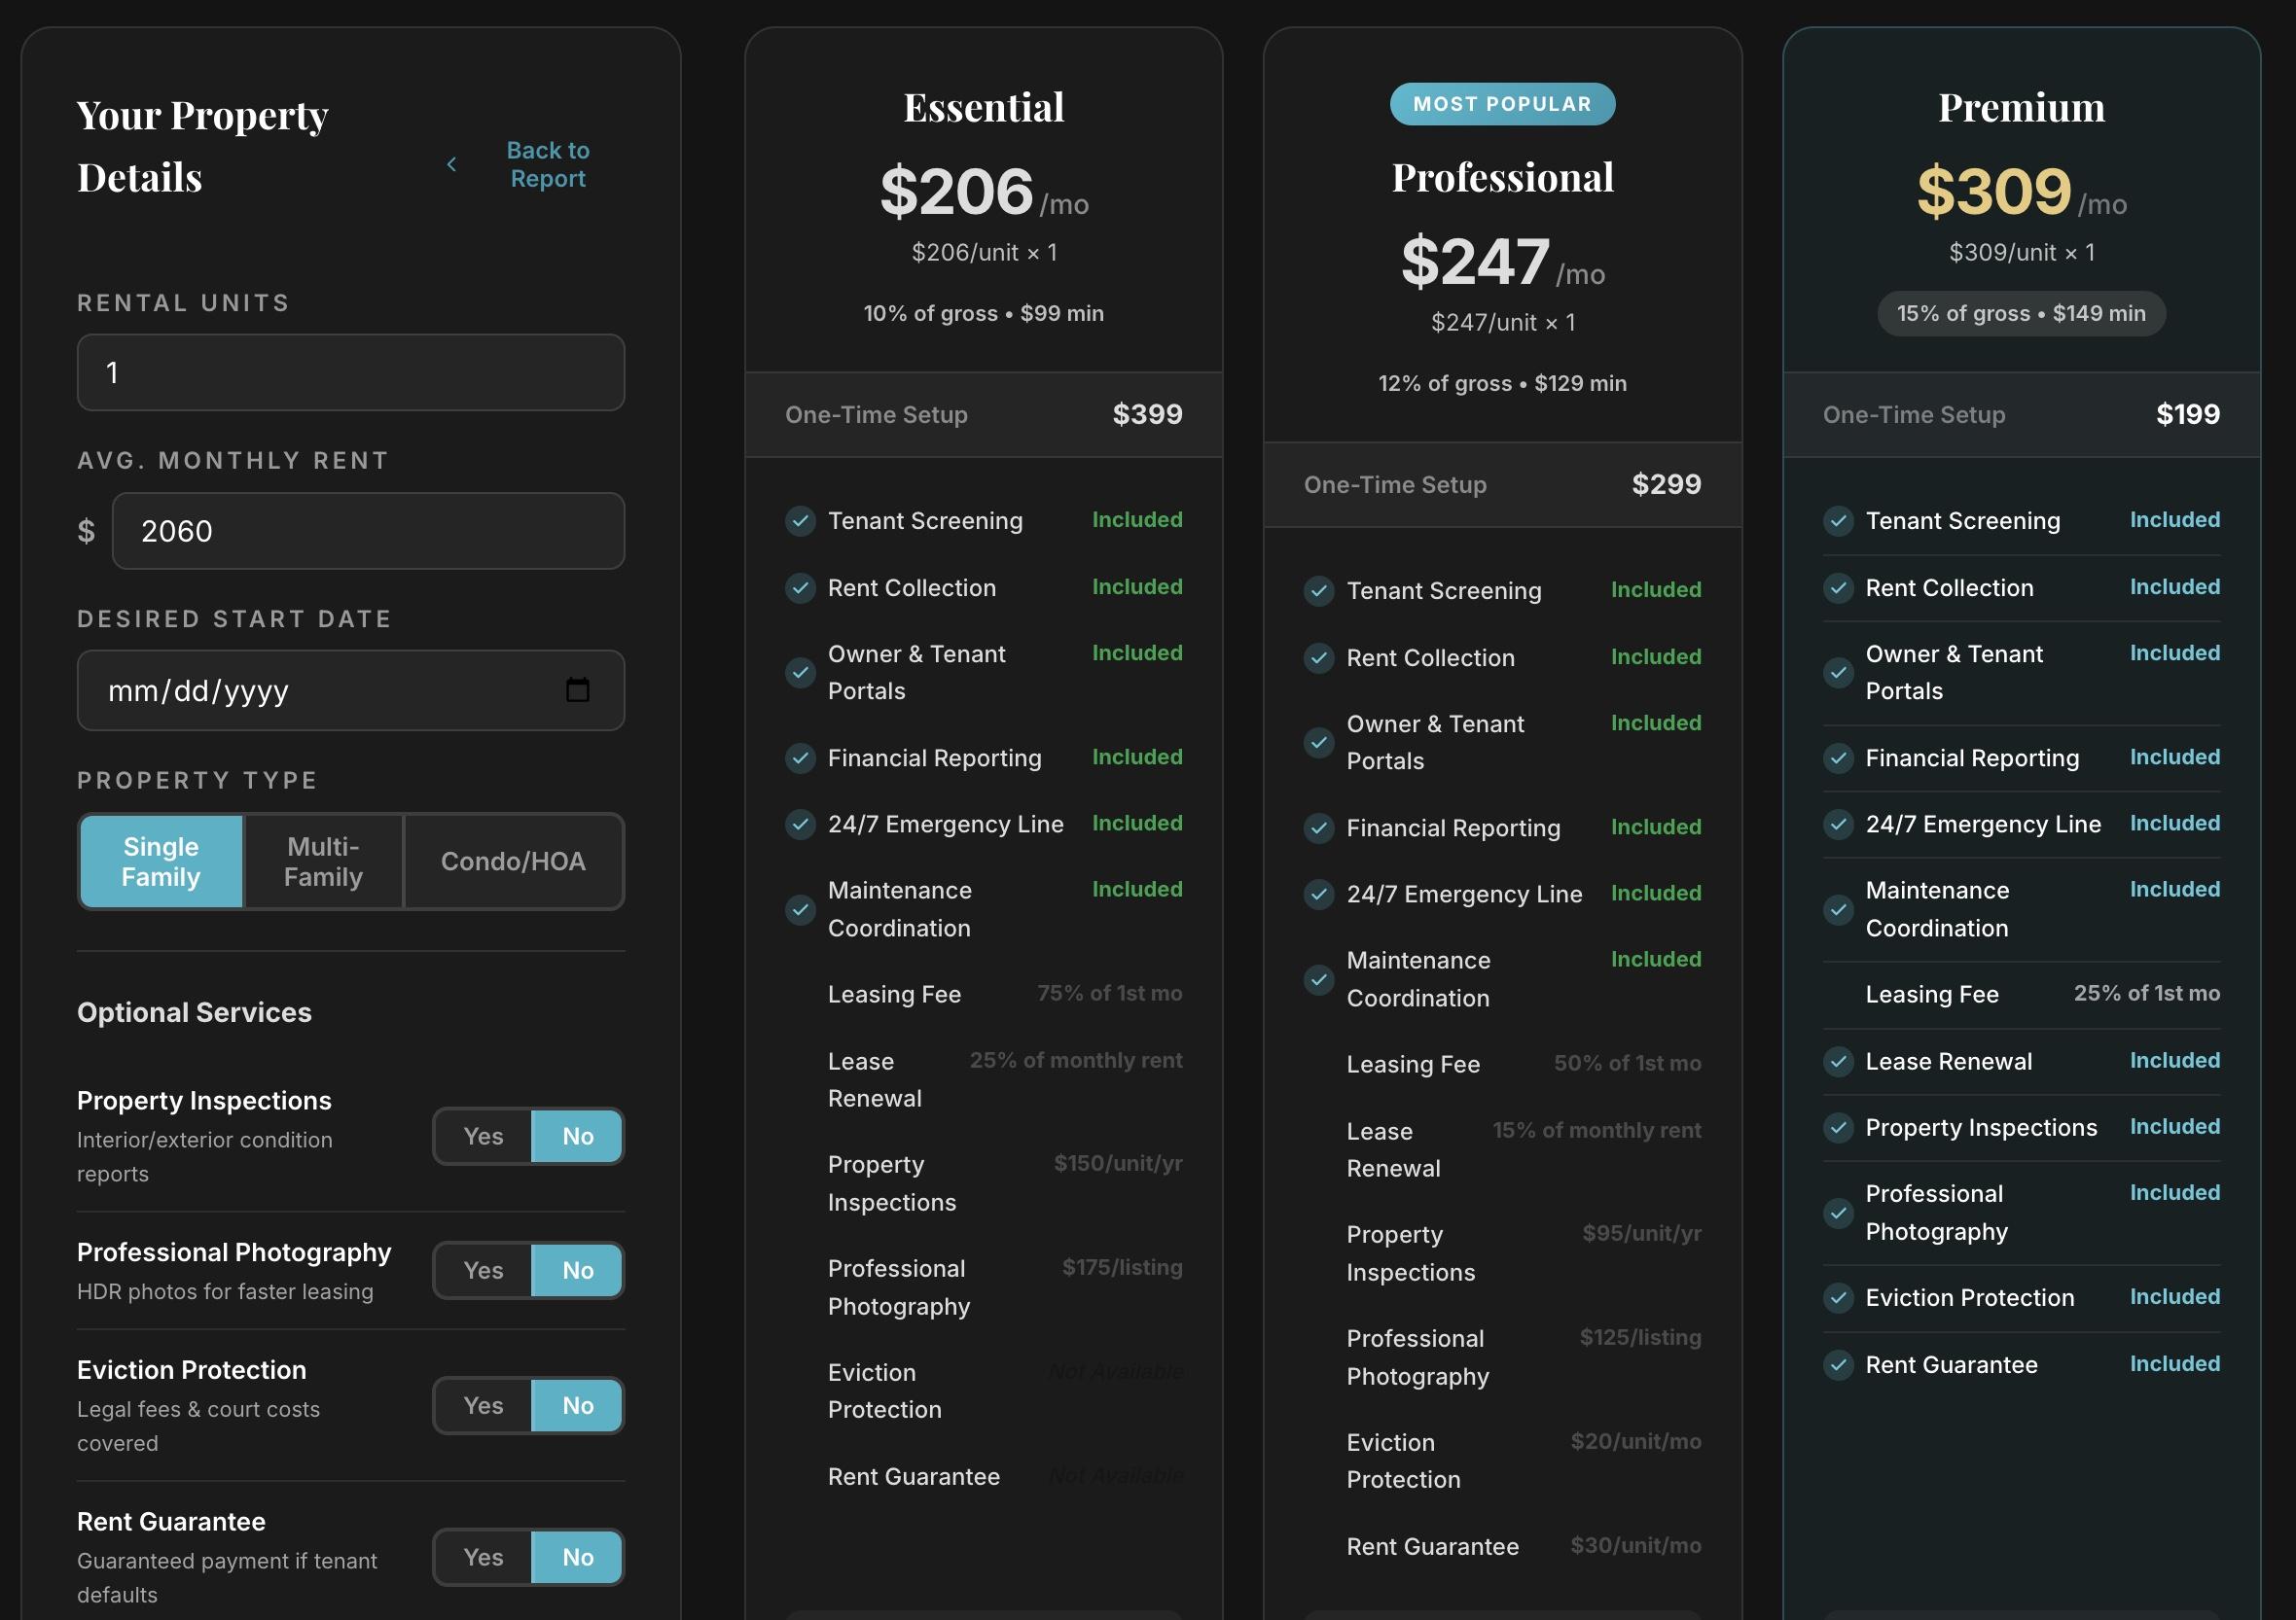The height and width of the screenshot is (1620, 2296).
Task: Click Premium Professional Photography check icon
Action: point(1838,1214)
